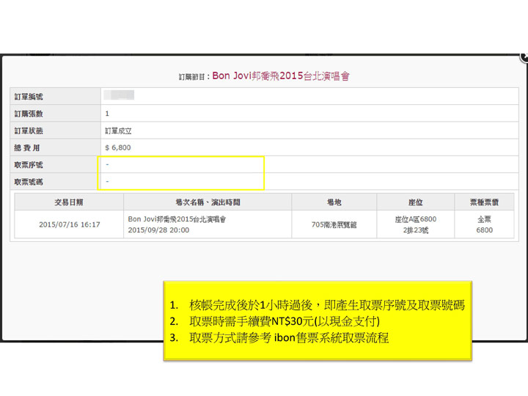This screenshot has width=528, height=396.
Task: Select the dash value beside 取票序號
Action: pos(107,165)
